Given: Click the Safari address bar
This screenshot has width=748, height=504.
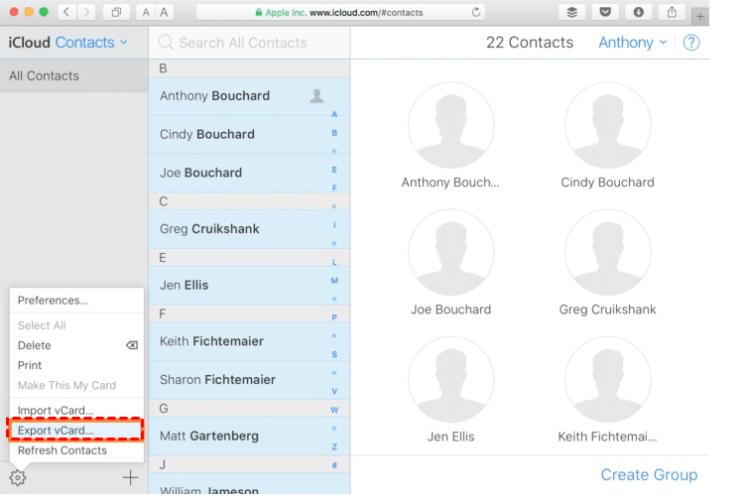Looking at the screenshot, I should pyautogui.click(x=340, y=12).
